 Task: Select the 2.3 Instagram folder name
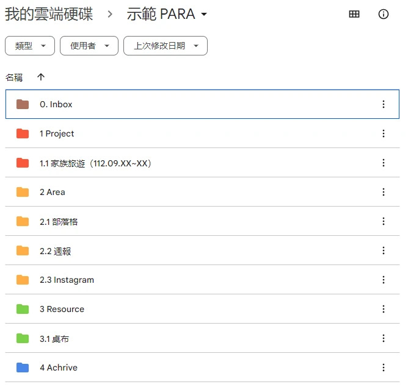[x=67, y=280]
